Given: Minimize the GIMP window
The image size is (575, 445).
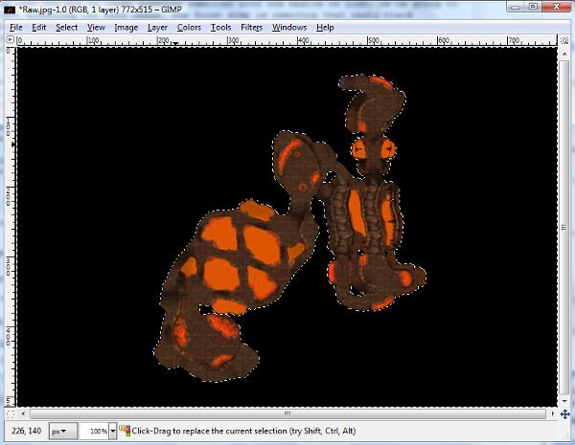Looking at the screenshot, I should (516, 7).
